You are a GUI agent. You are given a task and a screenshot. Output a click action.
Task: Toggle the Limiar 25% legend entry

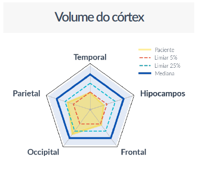coord(159,65)
